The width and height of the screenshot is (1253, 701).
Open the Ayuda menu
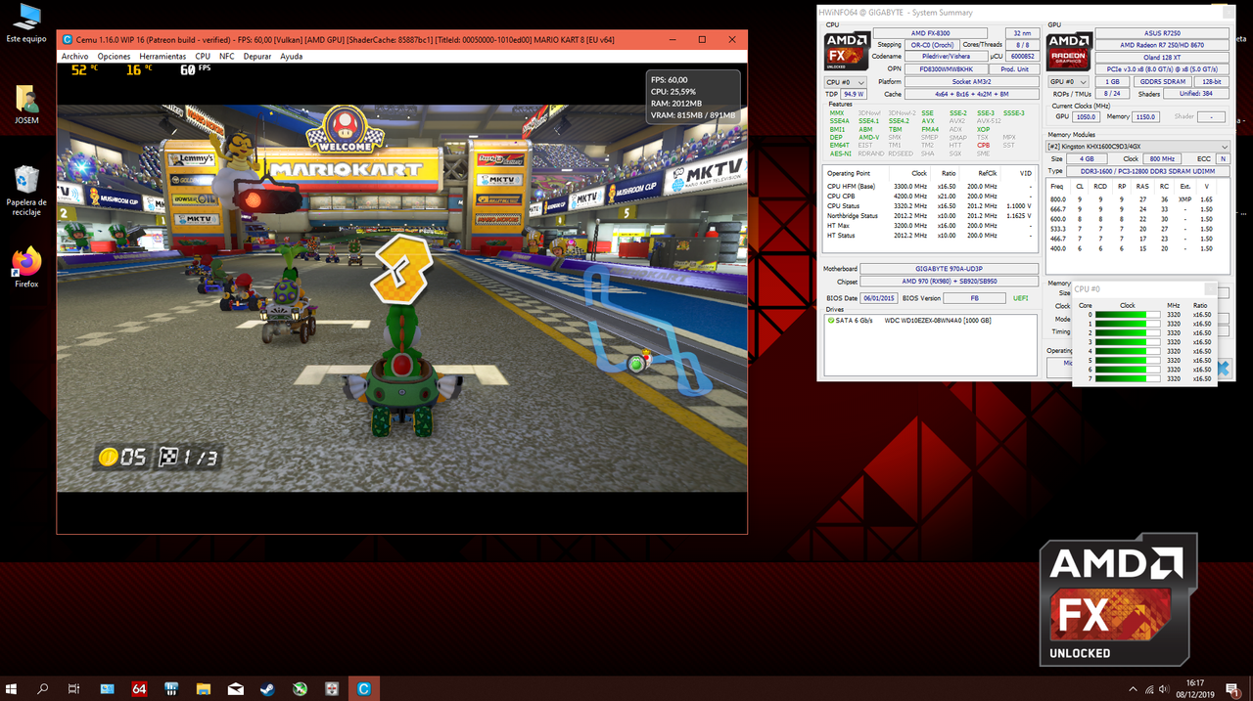coord(291,57)
